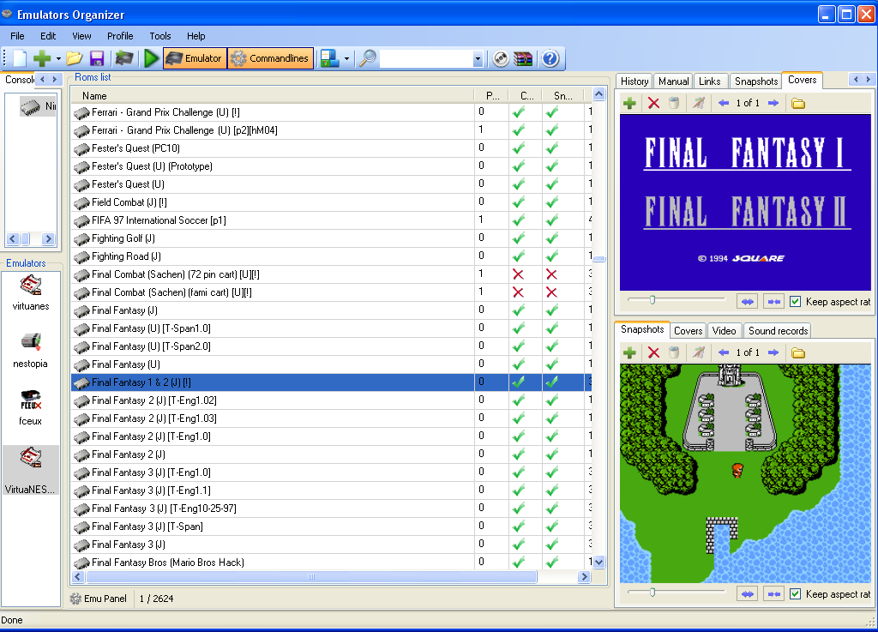
Task: Open the WinRAR archive books icon
Action: click(522, 59)
